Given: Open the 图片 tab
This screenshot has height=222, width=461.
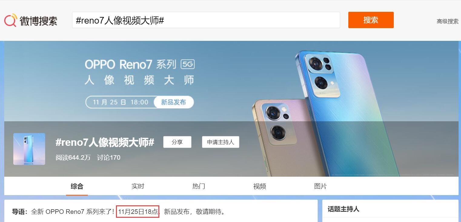Looking at the screenshot, I should pyautogui.click(x=320, y=186).
